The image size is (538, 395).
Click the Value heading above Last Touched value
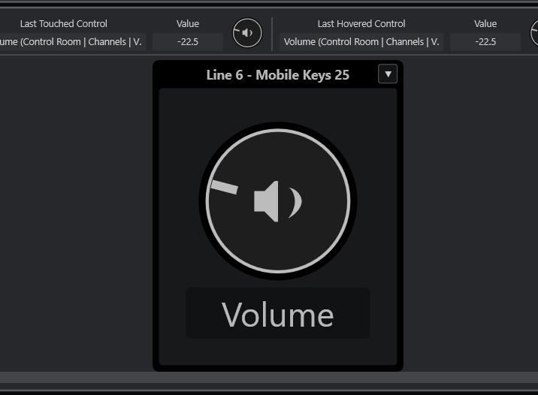pos(188,24)
